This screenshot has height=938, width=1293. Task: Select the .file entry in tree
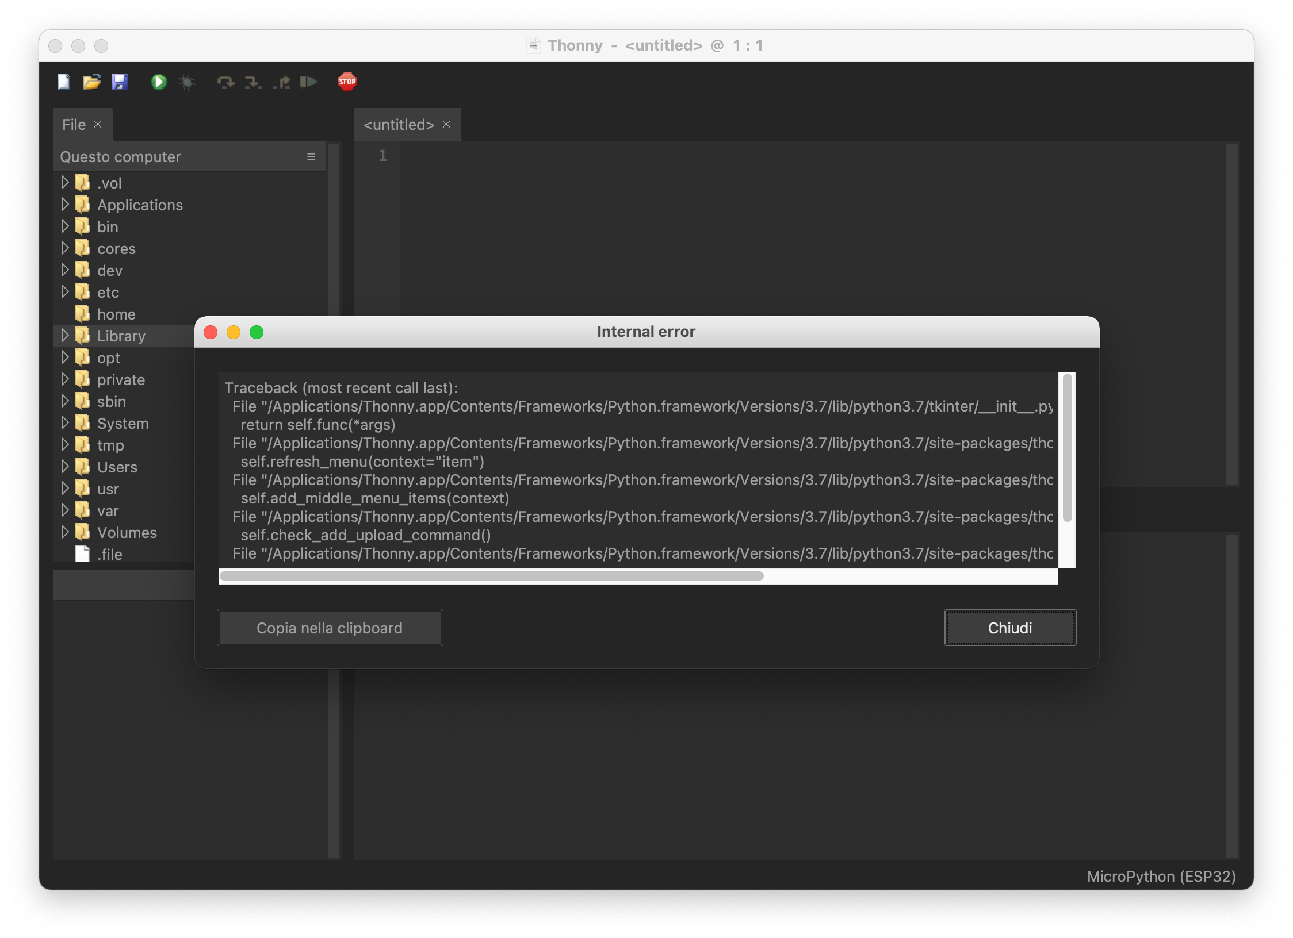(109, 554)
